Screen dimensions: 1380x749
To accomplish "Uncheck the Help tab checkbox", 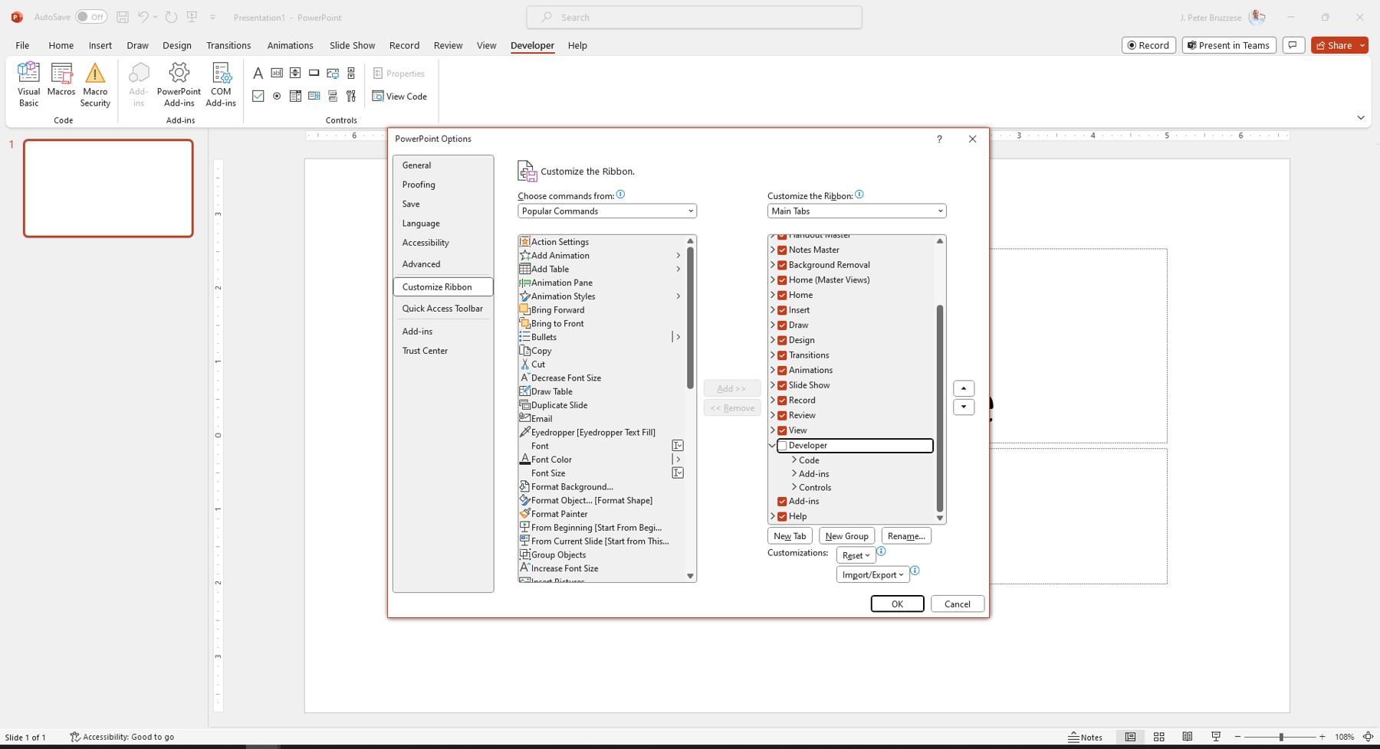I will pyautogui.click(x=782, y=517).
